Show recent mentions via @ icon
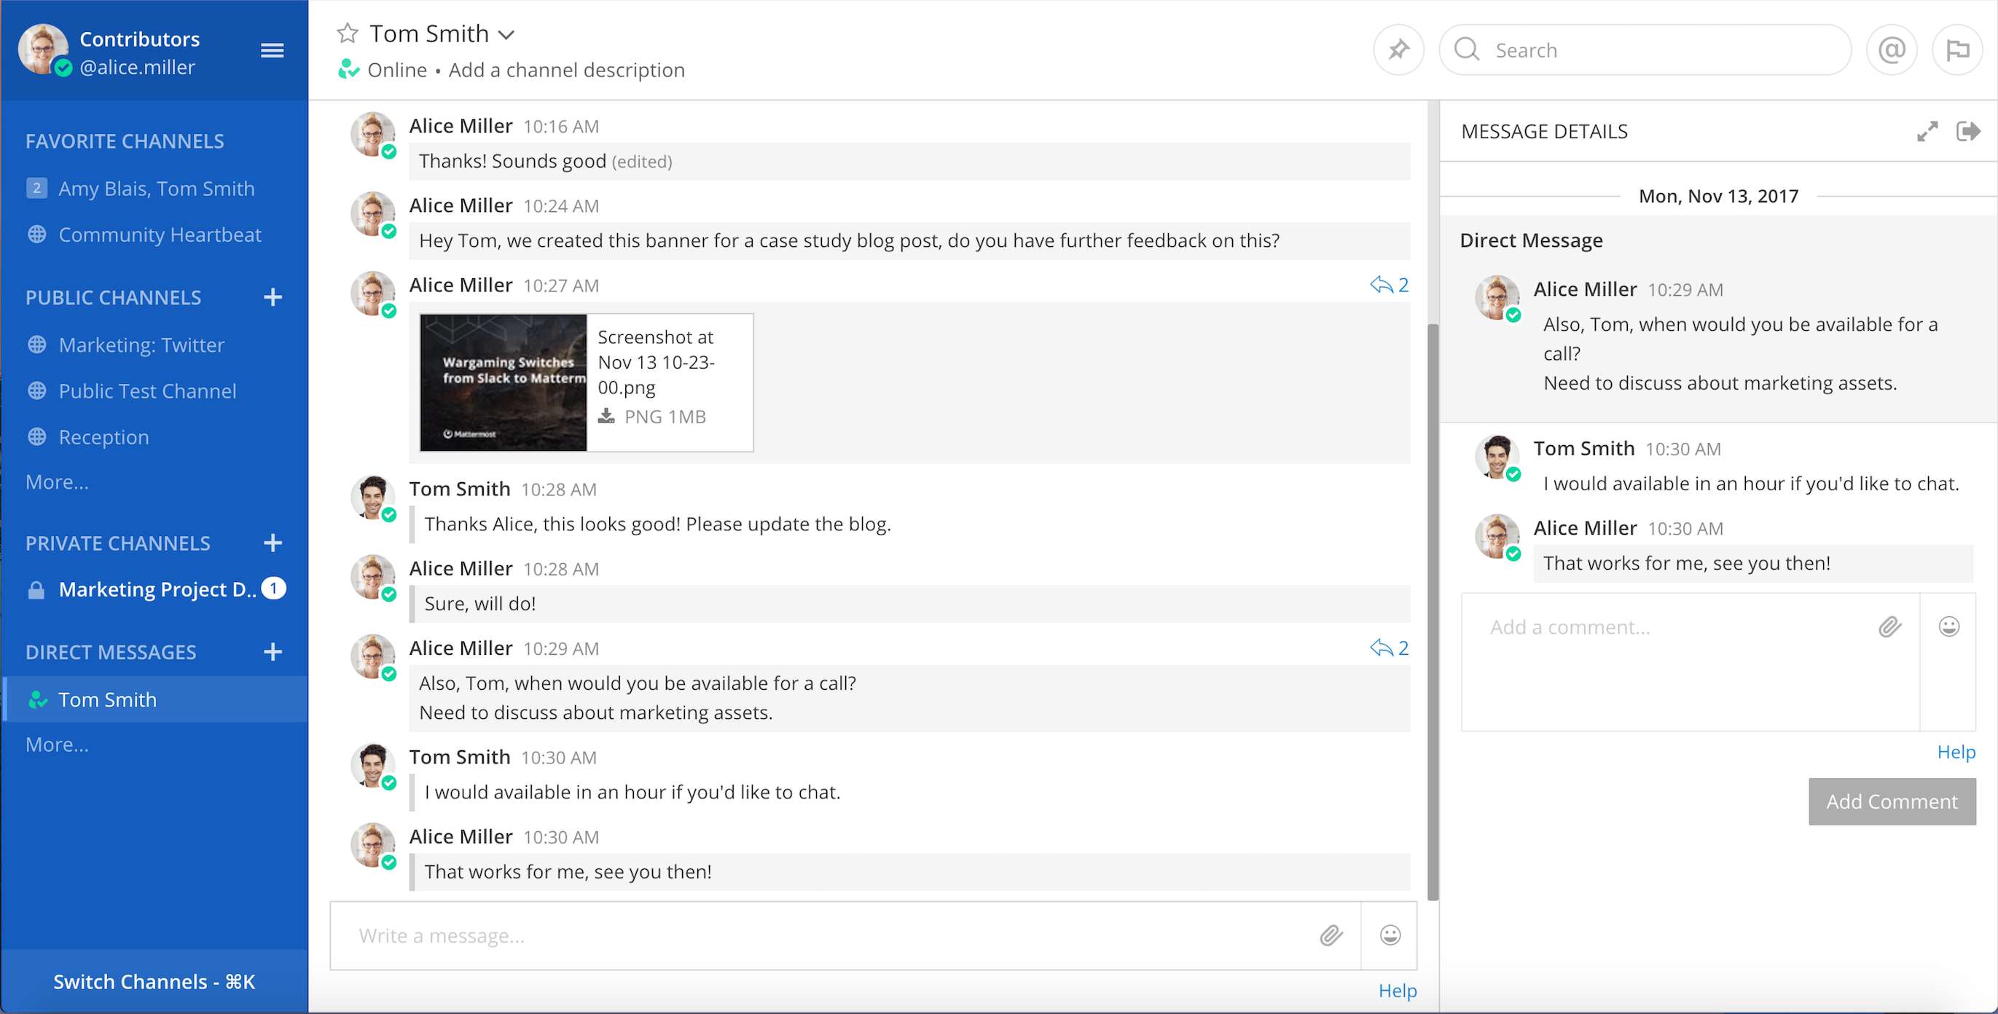Image resolution: width=1998 pixels, height=1014 pixels. [x=1892, y=50]
